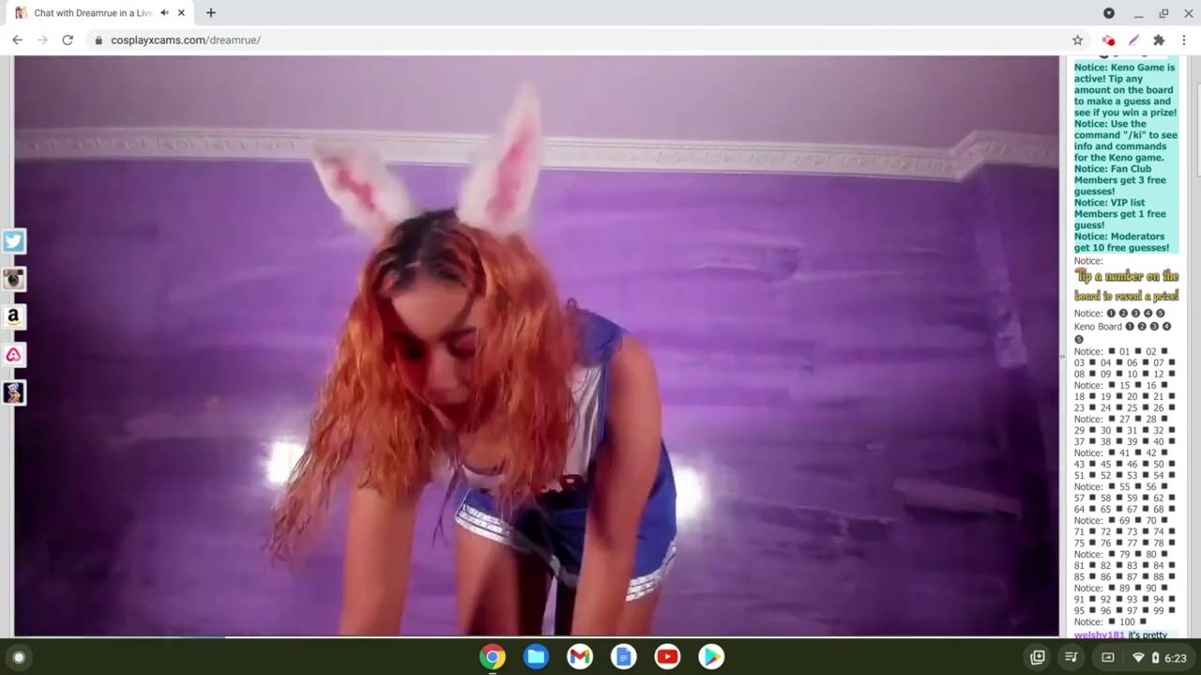The width and height of the screenshot is (1201, 675).
Task: Mute the tab using the speaker icon
Action: pyautogui.click(x=165, y=13)
